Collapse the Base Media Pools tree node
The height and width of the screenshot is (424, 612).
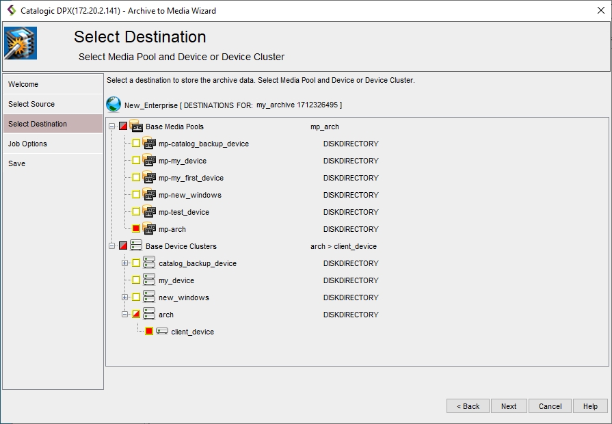coord(111,127)
